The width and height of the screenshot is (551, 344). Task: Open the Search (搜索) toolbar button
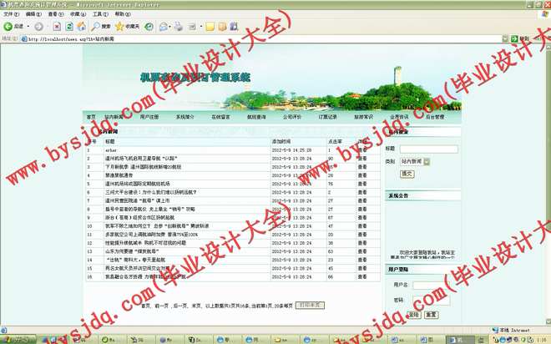click(x=102, y=27)
